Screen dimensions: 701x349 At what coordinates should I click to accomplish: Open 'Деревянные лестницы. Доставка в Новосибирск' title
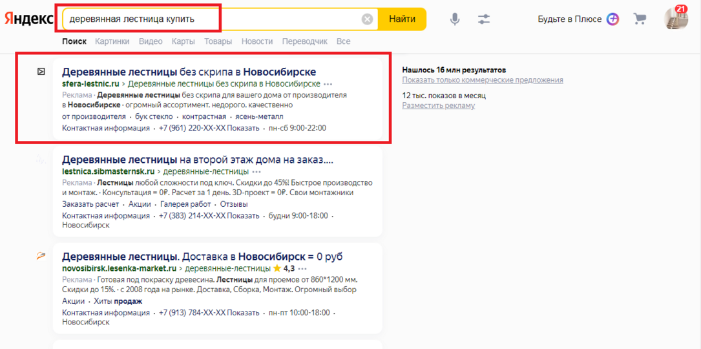(x=202, y=257)
